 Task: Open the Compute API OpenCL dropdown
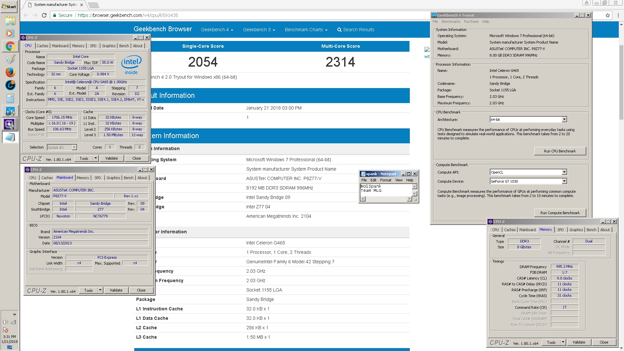(528, 172)
